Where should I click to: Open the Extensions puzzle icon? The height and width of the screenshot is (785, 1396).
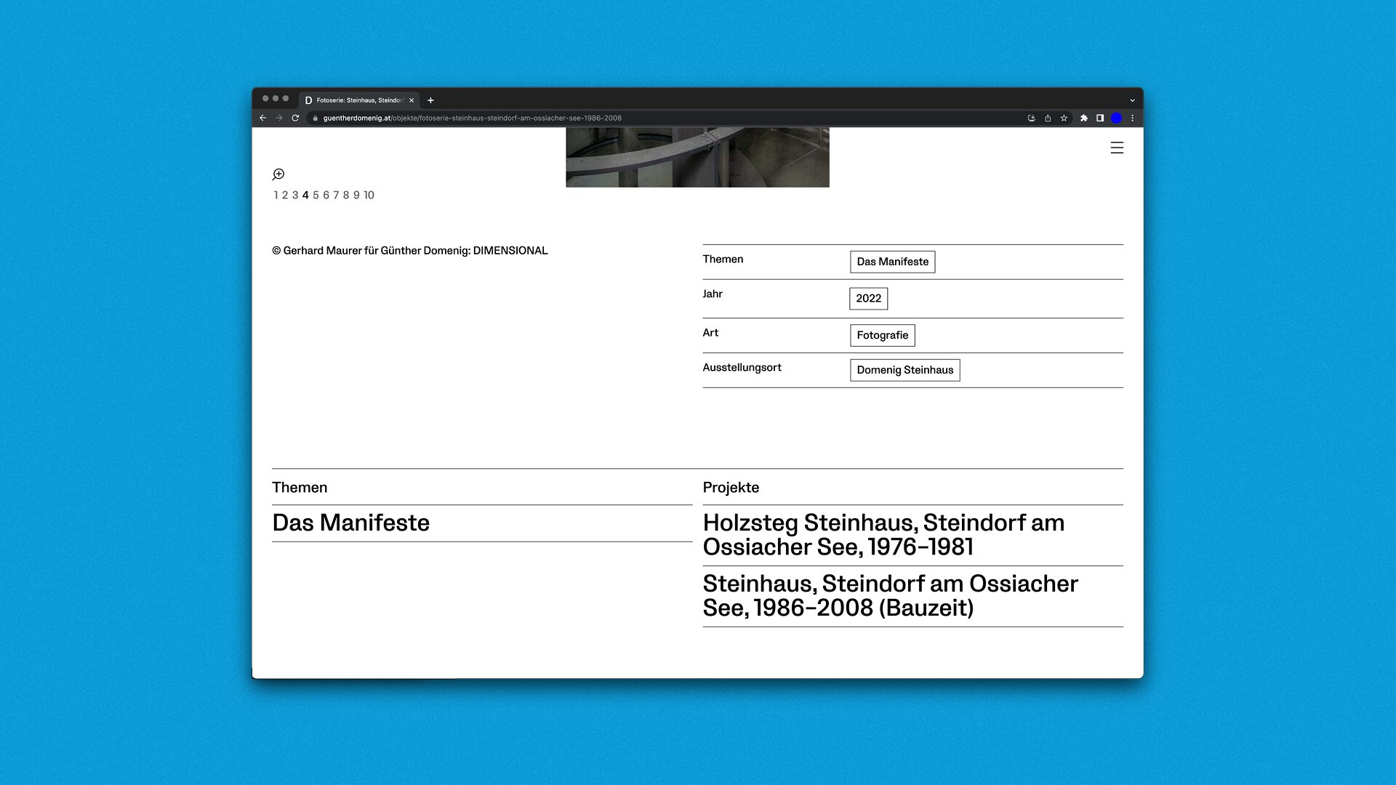[x=1084, y=118]
